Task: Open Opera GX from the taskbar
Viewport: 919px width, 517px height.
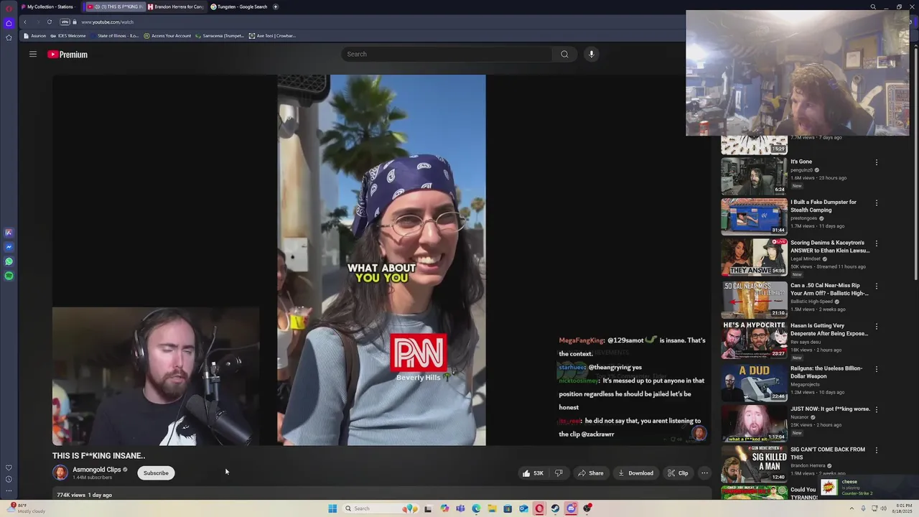Action: click(x=539, y=508)
